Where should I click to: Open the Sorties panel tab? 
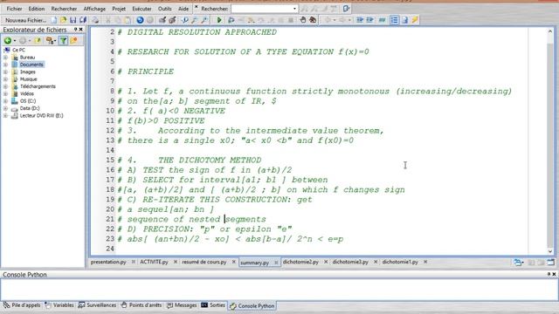coord(213,305)
